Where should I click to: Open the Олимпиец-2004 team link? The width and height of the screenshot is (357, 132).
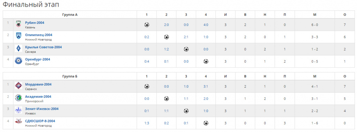[39, 35]
